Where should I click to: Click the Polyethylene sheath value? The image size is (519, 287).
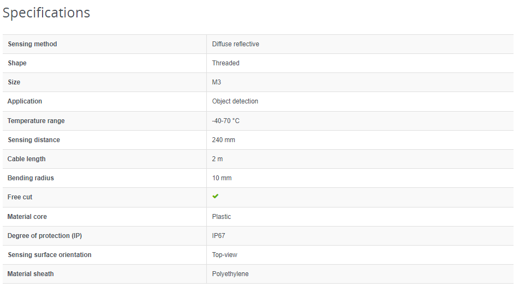point(230,274)
